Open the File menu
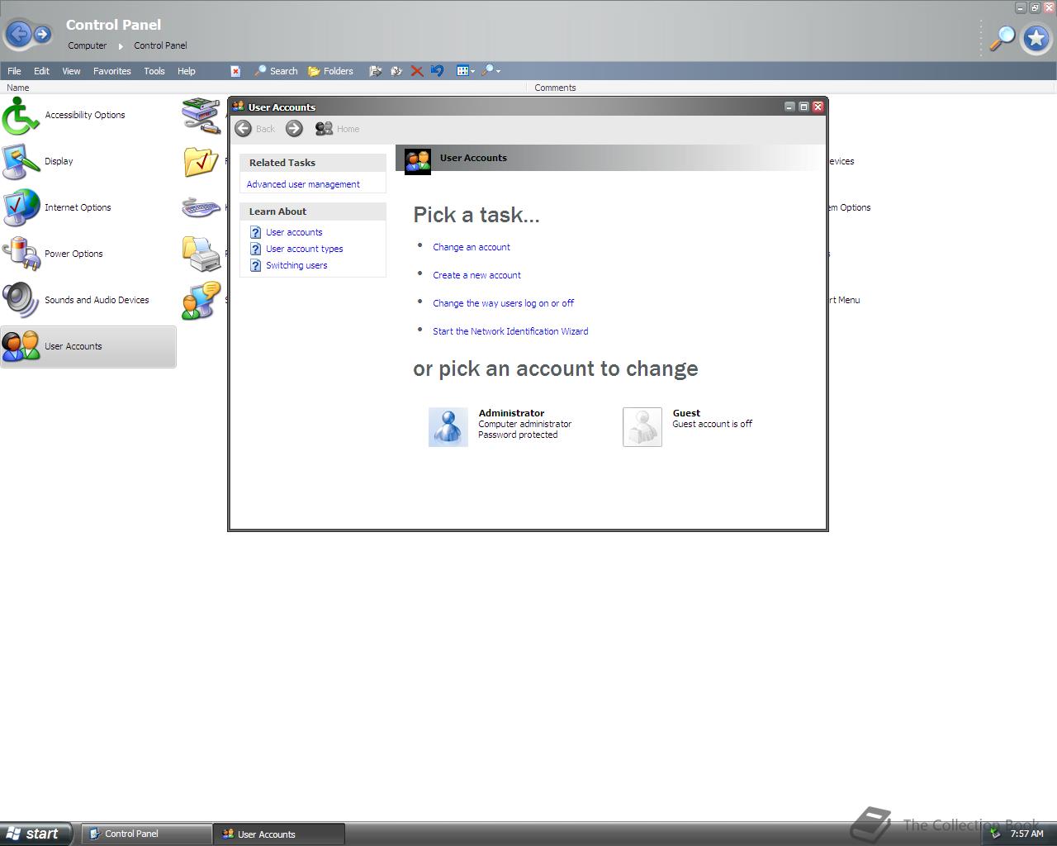Viewport: 1057px width, 846px height. point(14,71)
